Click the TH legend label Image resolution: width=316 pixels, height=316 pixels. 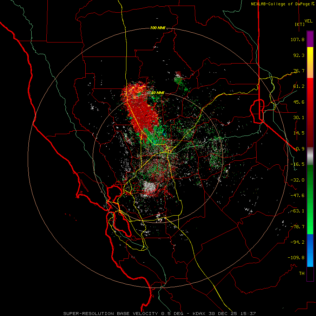tap(302, 274)
